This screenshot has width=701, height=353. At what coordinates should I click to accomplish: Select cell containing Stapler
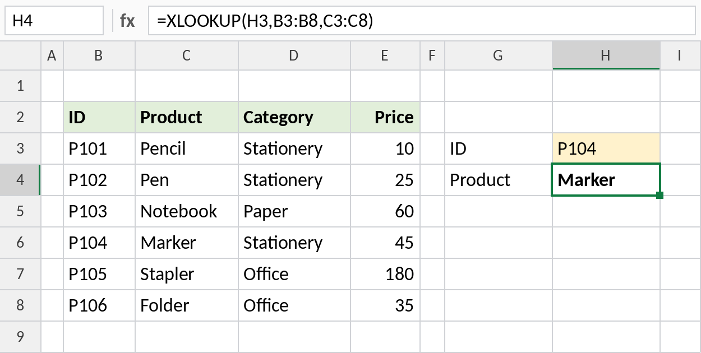tap(187, 274)
